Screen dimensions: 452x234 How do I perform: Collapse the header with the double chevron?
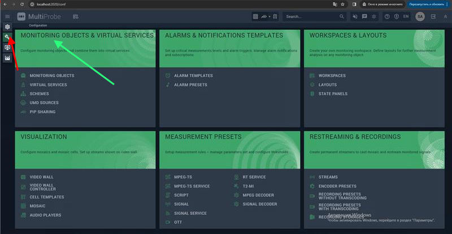445,17
